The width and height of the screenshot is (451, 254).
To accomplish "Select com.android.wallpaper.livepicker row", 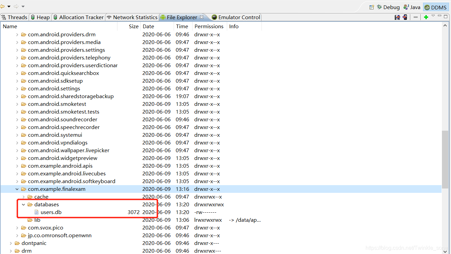I will tap(221, 151).
